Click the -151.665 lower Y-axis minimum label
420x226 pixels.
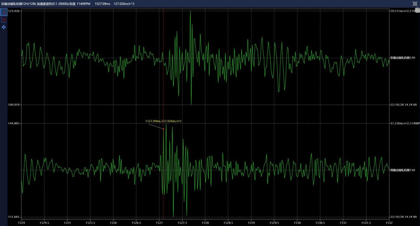click(13, 217)
